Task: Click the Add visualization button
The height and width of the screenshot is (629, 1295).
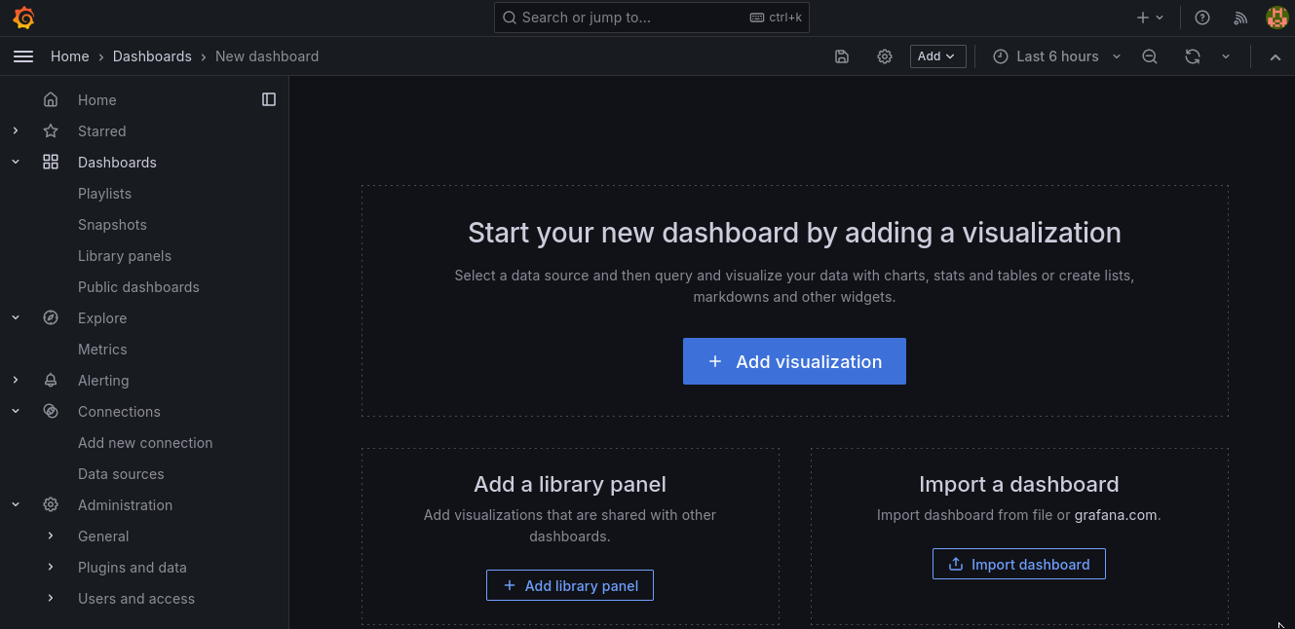Action: tap(794, 361)
